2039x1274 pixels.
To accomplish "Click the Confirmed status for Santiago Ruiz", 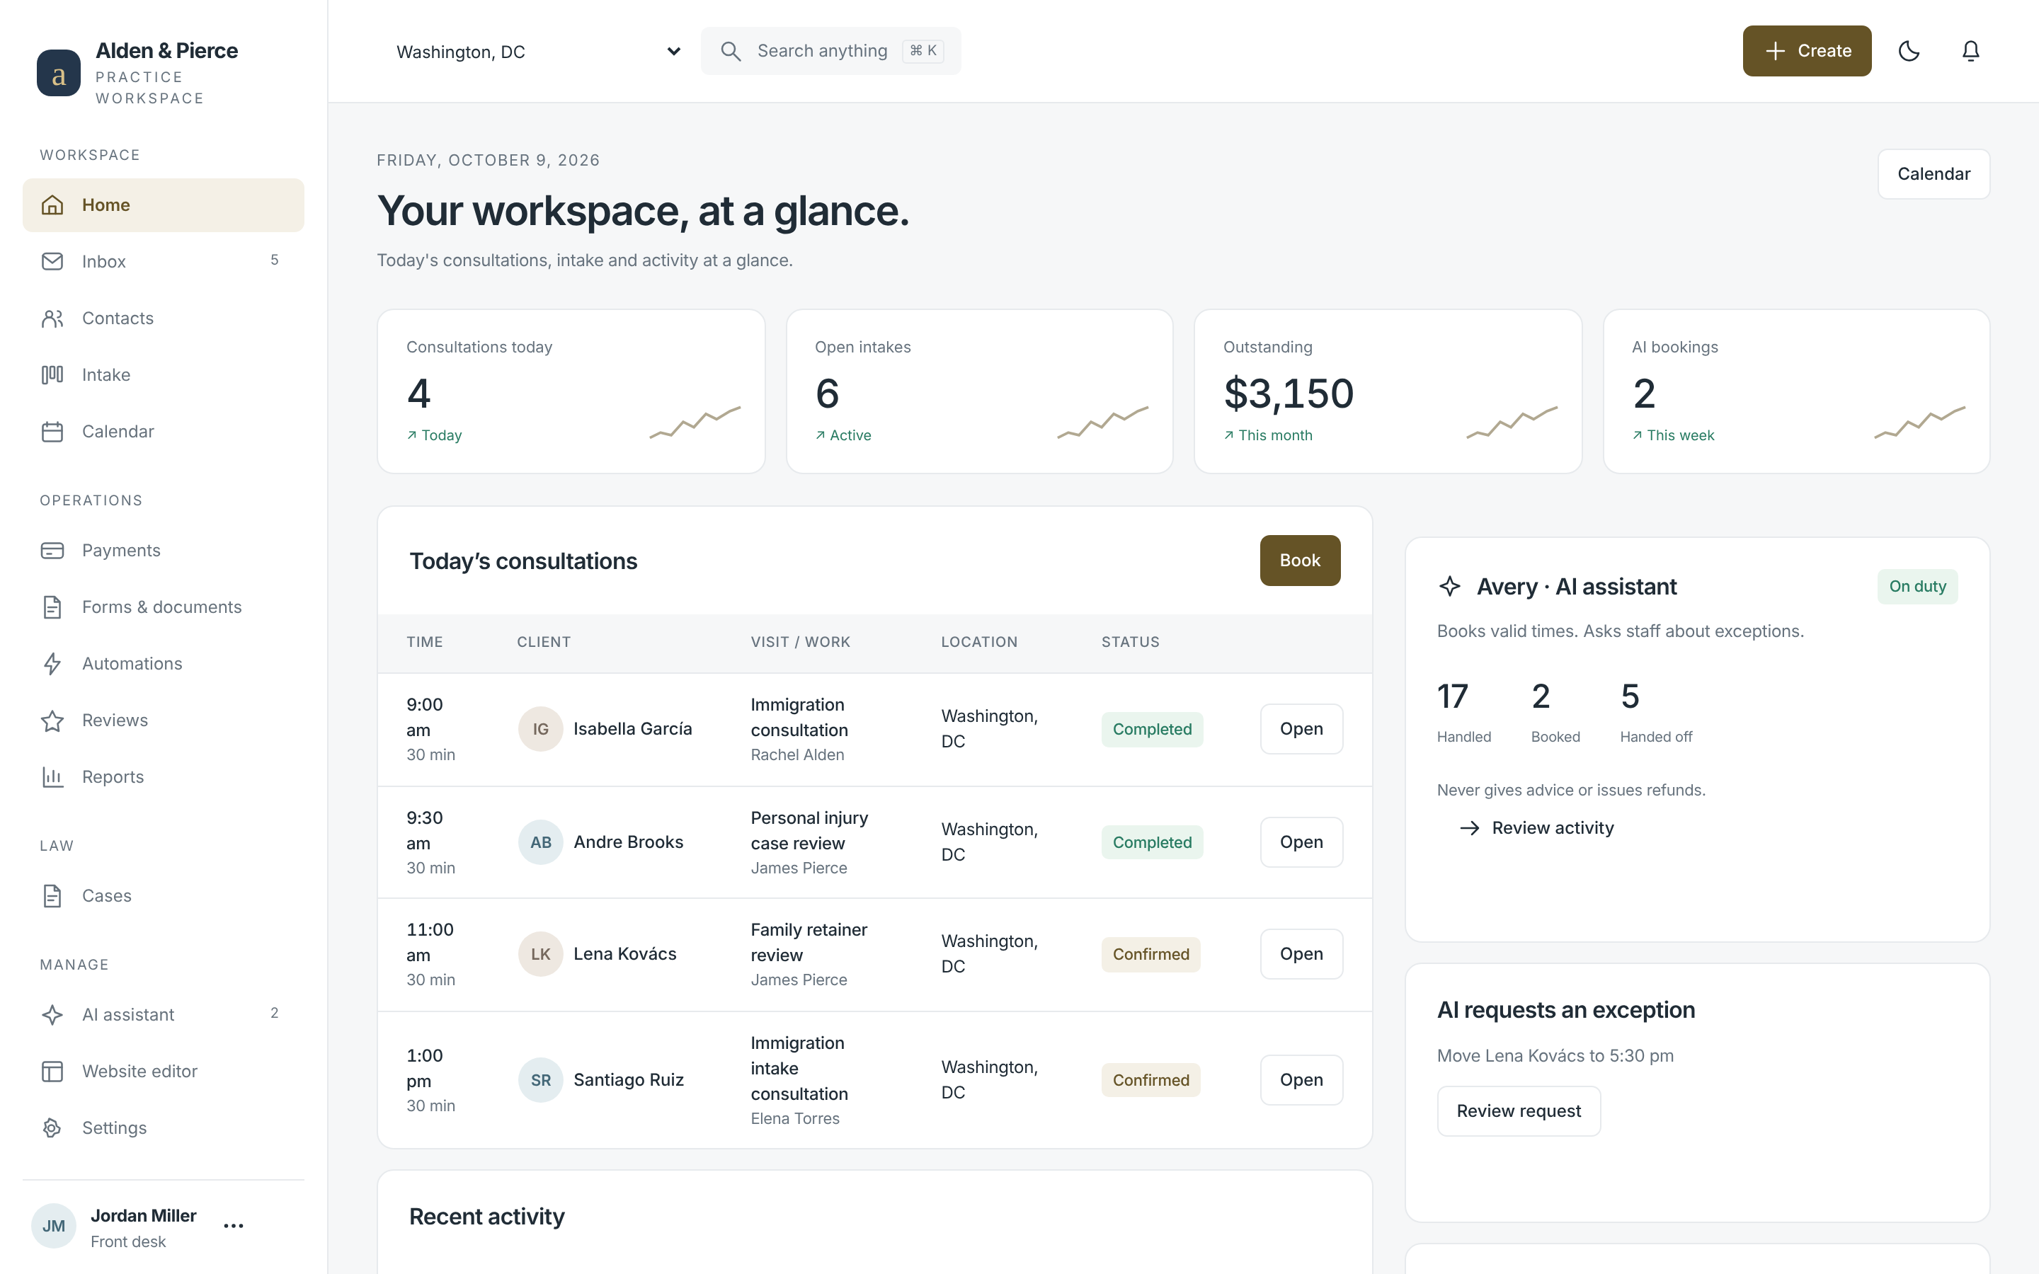I will pos(1150,1080).
